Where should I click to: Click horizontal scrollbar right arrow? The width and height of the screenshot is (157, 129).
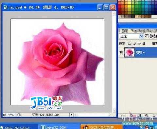[x=110, y=115]
